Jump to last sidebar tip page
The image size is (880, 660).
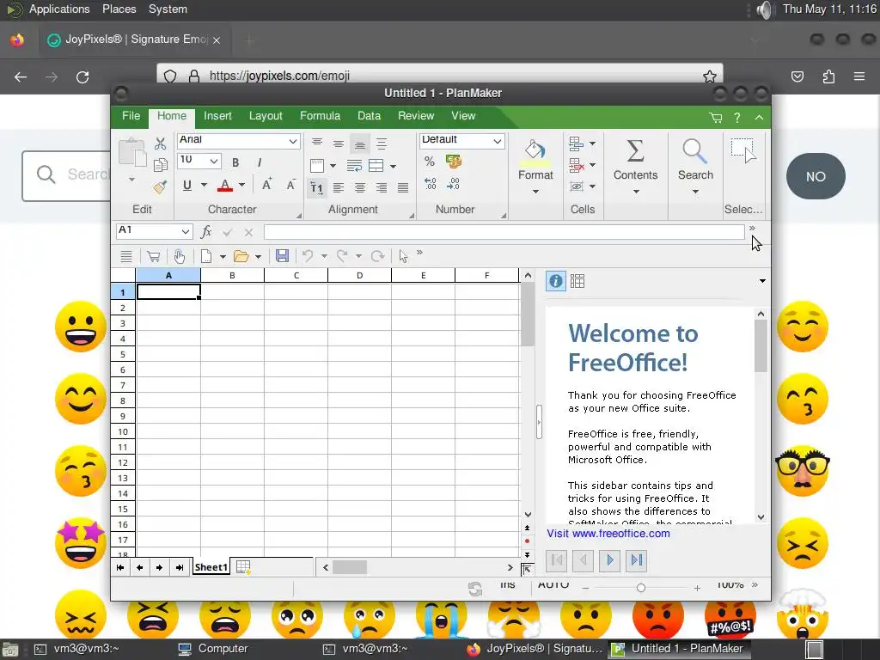(x=637, y=560)
